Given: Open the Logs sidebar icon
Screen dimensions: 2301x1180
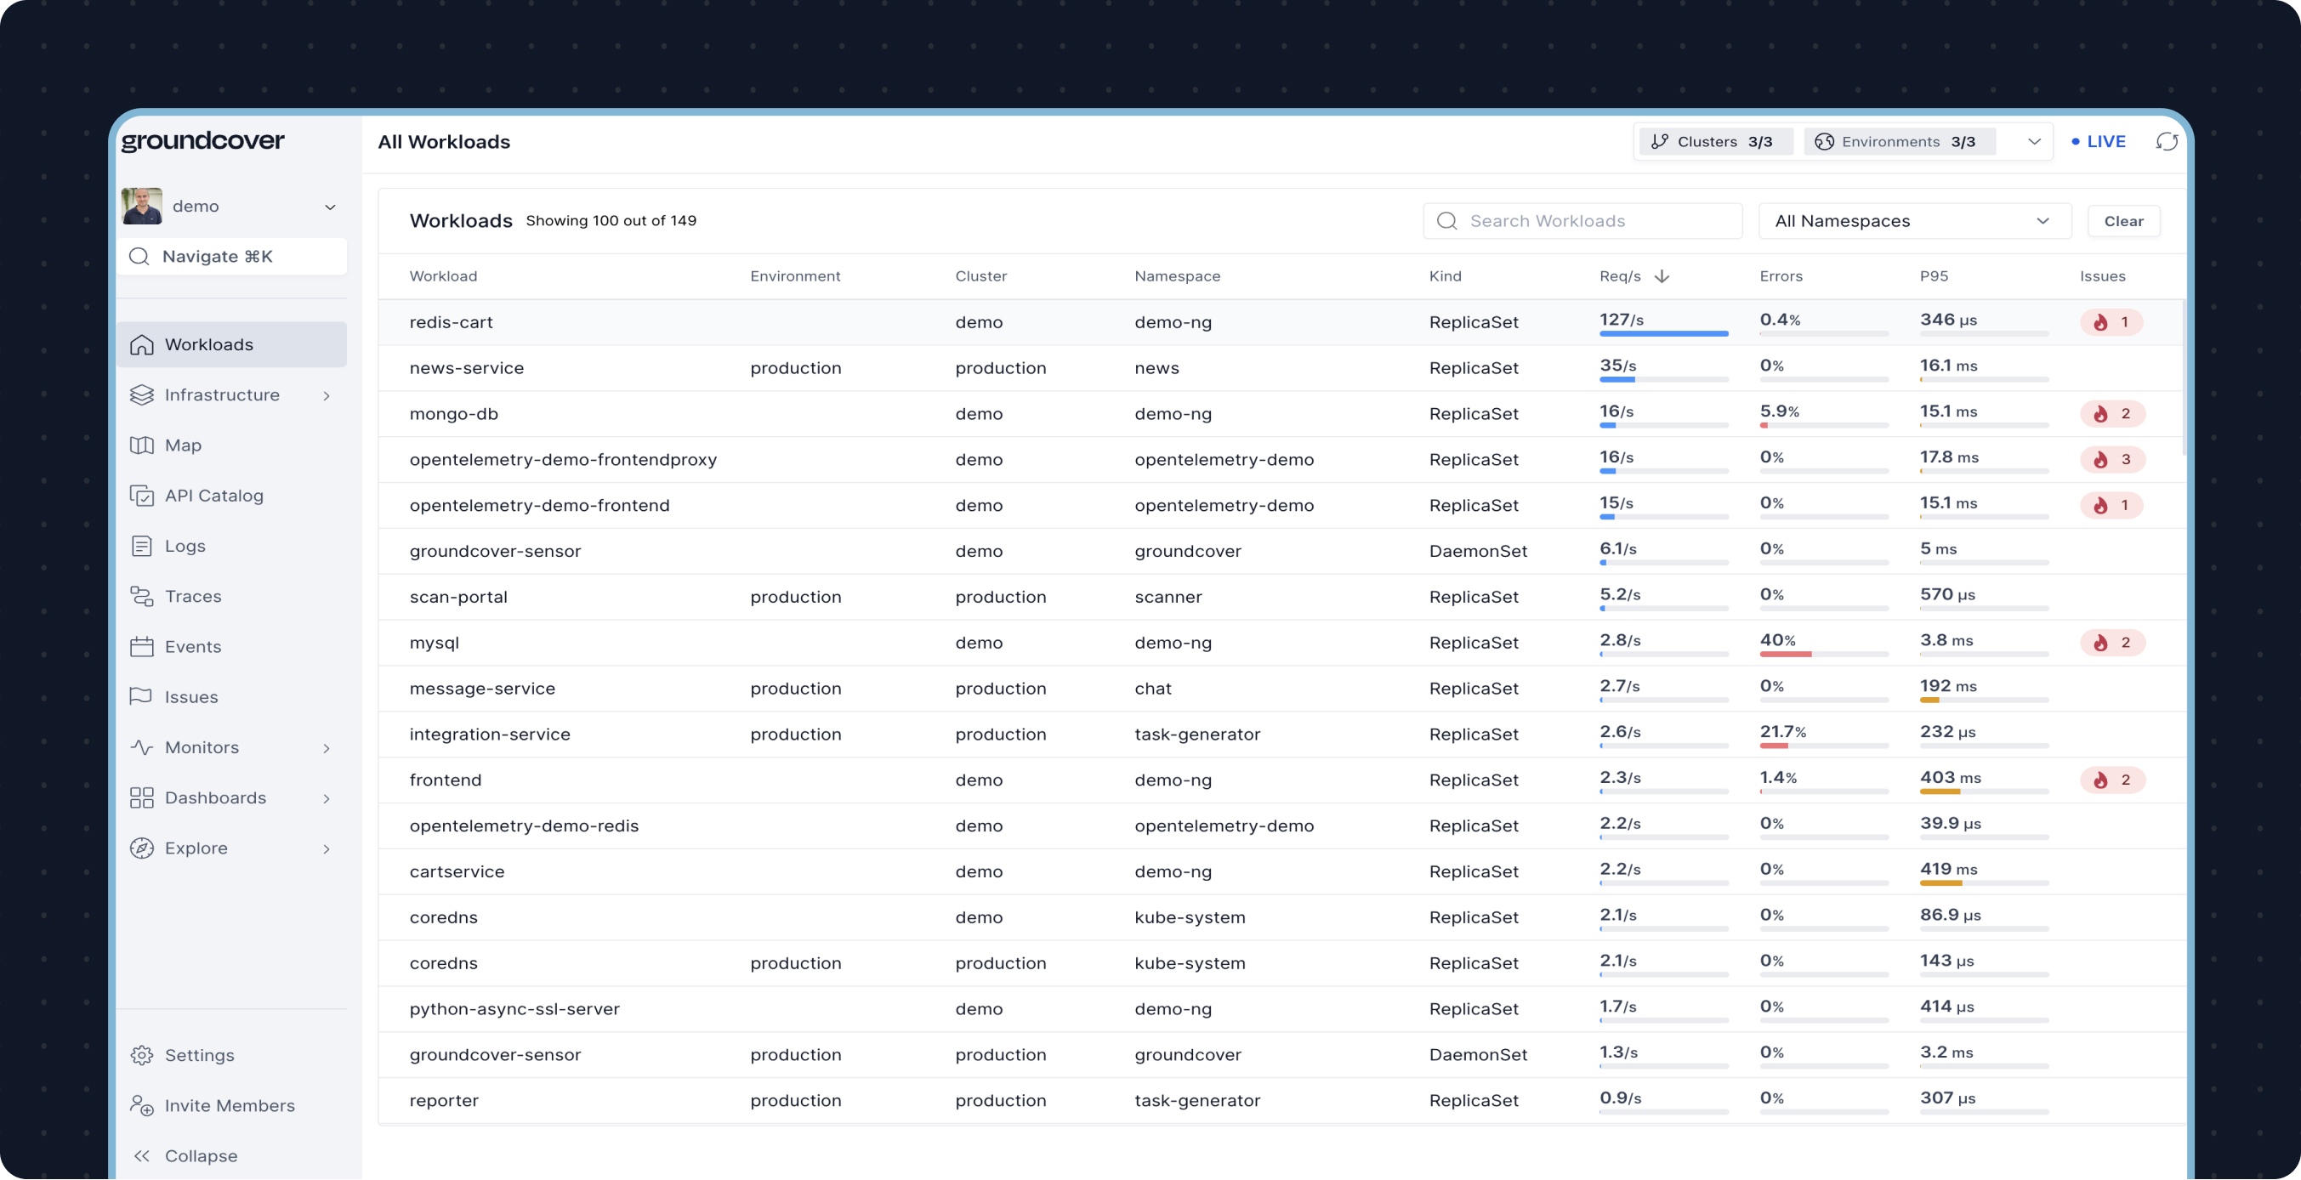Looking at the screenshot, I should click(x=142, y=546).
